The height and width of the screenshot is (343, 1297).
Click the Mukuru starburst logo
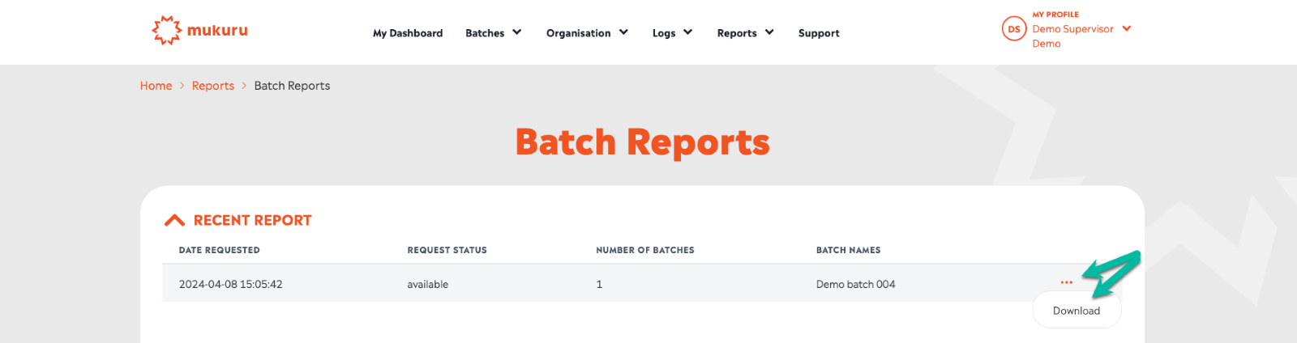pos(167,31)
